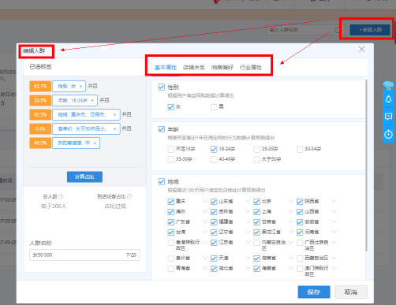Check the 25-29岁 age checkbox
The image size is (396, 305).
(256, 149)
